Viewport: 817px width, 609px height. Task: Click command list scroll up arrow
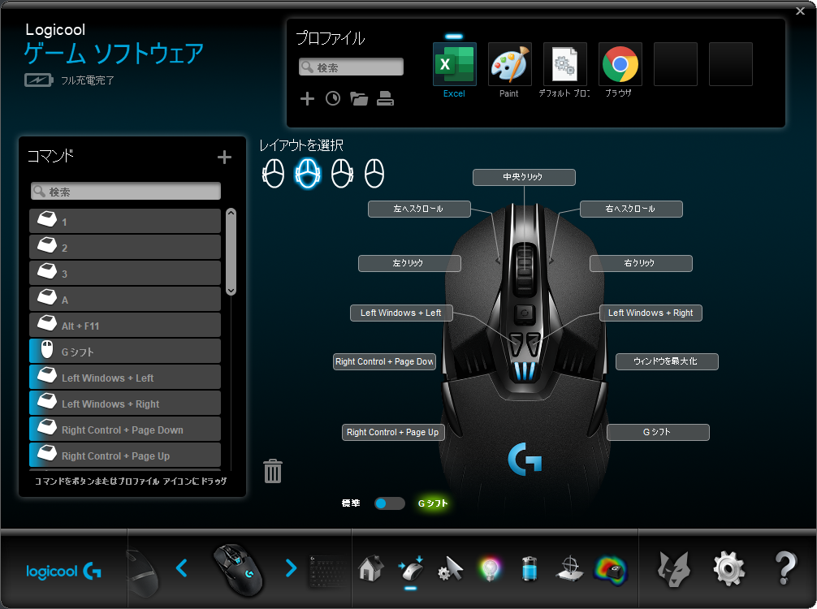(x=231, y=213)
